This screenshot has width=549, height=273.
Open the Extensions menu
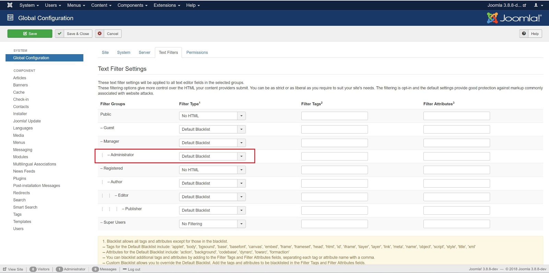167,5
